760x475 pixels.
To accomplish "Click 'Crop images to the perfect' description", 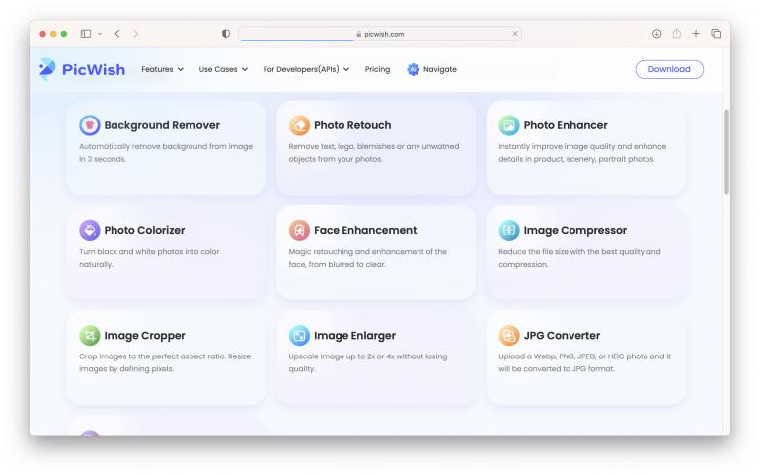I will click(165, 362).
